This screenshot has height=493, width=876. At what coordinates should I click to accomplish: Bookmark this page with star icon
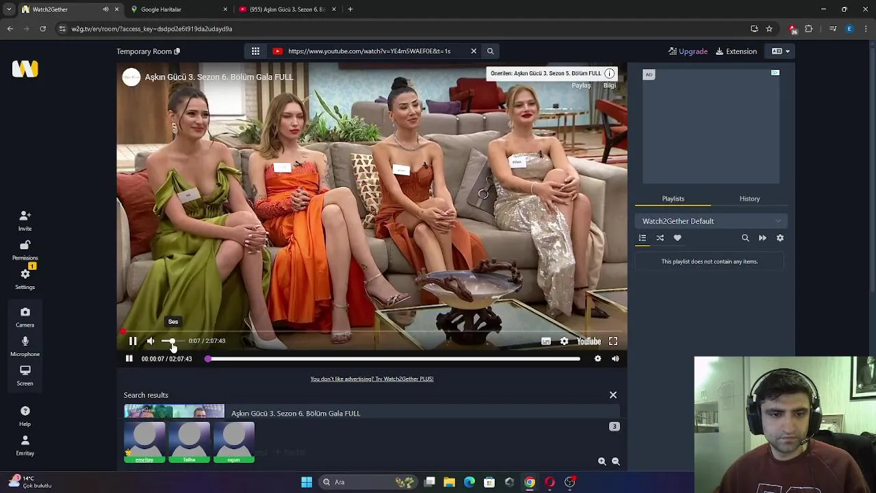[769, 29]
